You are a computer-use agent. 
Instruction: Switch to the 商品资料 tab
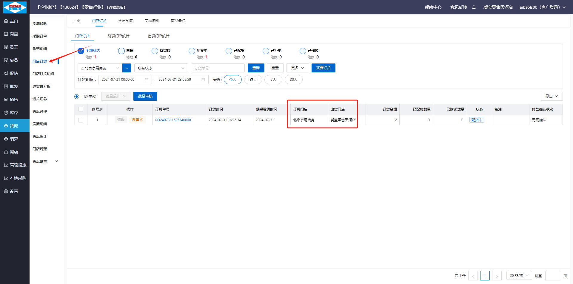click(x=152, y=21)
